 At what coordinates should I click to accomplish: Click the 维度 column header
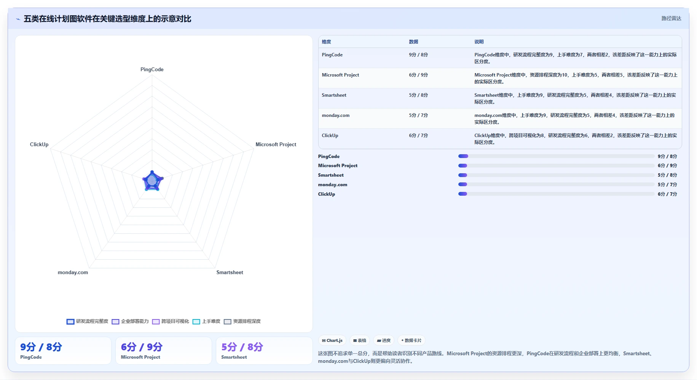coord(326,42)
